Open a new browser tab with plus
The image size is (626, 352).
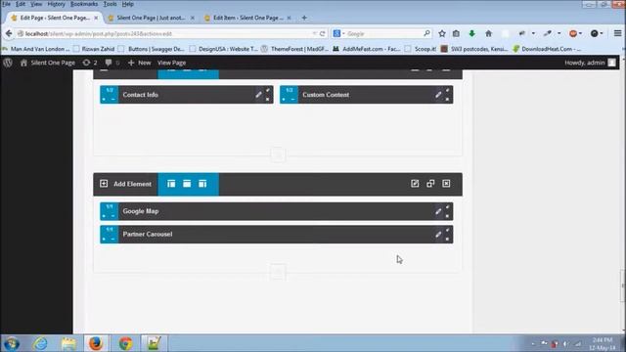click(x=304, y=18)
